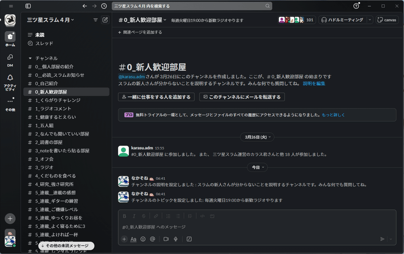Insert a numbered list in the composer
404x254 pixels.
[168, 216]
